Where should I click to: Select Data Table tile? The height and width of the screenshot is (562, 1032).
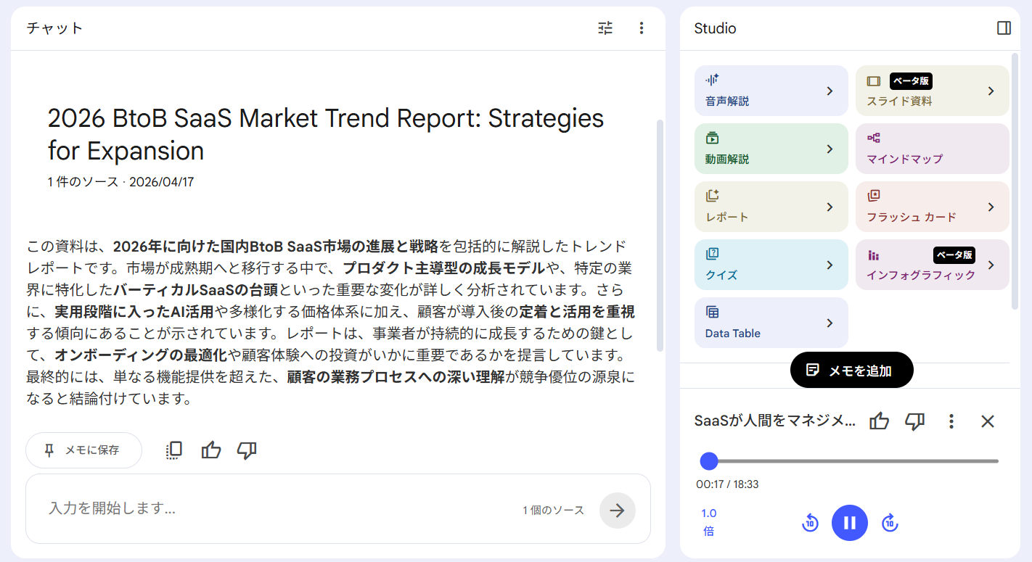pyautogui.click(x=771, y=323)
